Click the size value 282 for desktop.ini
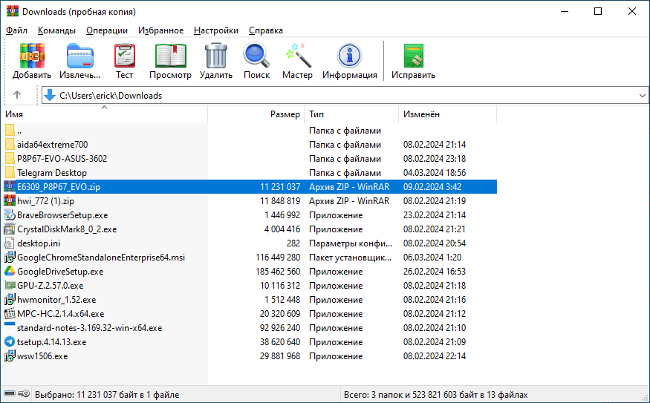The height and width of the screenshot is (403, 650). tap(293, 243)
